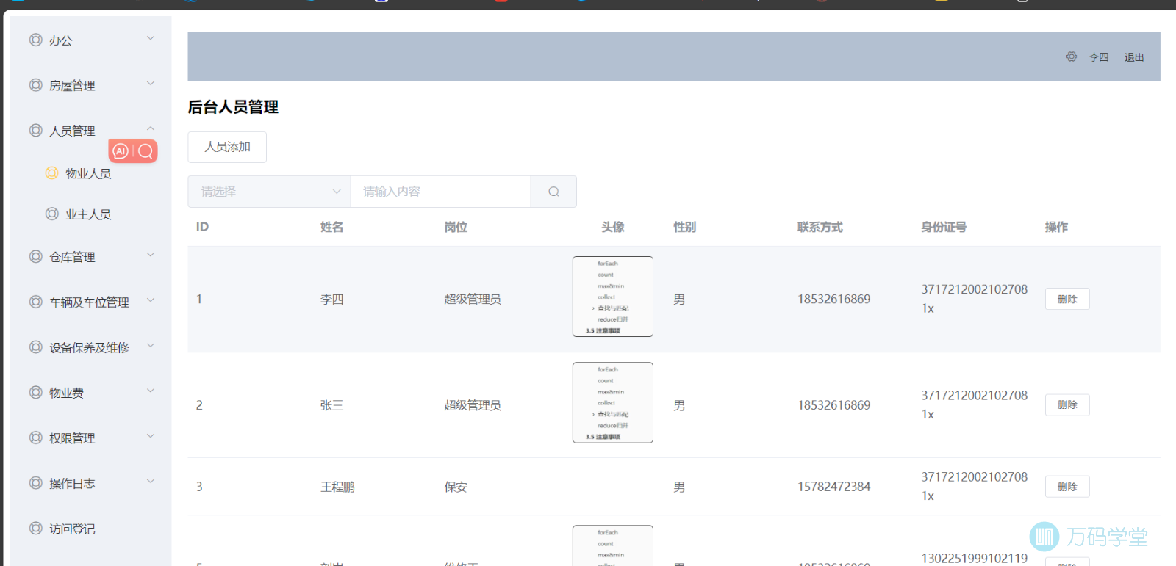Click phone number 15782472384

pos(834,487)
